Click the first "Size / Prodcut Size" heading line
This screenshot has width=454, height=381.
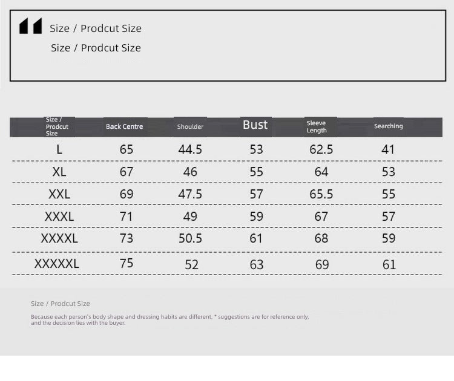point(96,28)
